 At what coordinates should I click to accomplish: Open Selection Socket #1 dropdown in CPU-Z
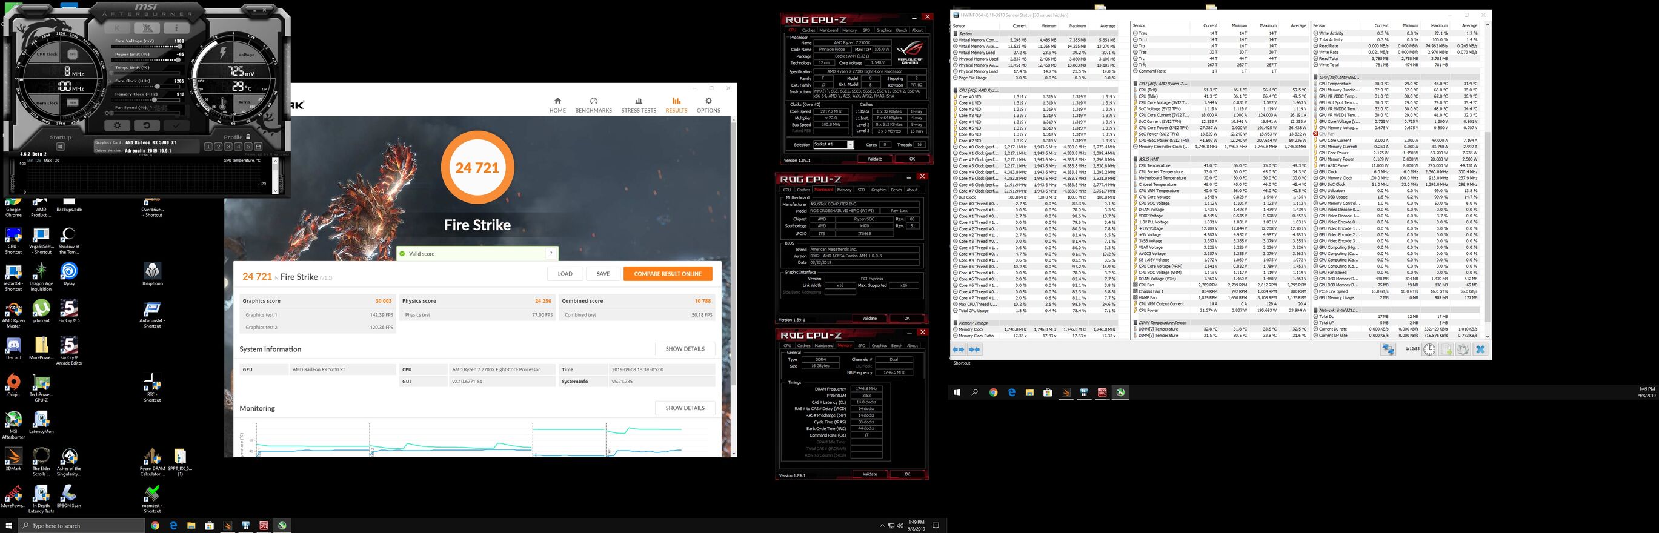(x=833, y=144)
